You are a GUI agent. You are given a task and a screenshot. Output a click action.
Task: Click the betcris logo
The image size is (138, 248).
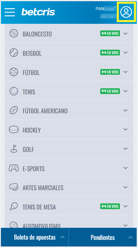38,12
